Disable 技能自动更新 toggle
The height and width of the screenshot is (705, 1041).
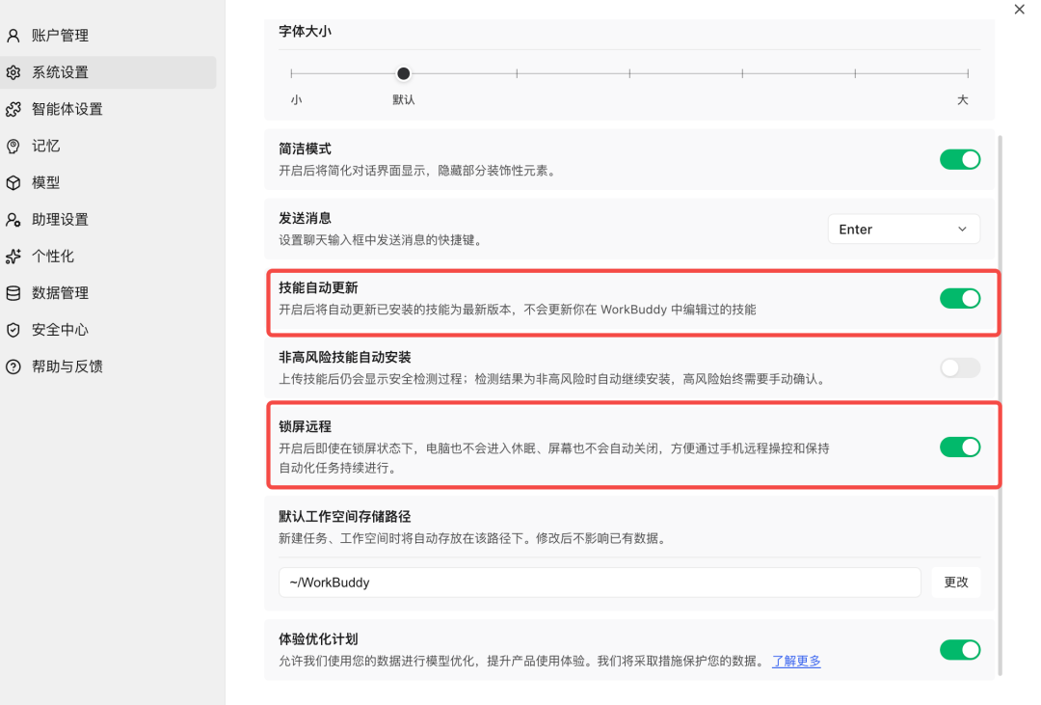(x=960, y=298)
